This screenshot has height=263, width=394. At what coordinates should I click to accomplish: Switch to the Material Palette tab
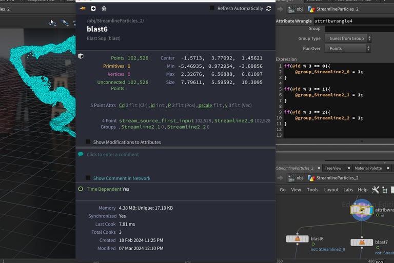(368, 168)
